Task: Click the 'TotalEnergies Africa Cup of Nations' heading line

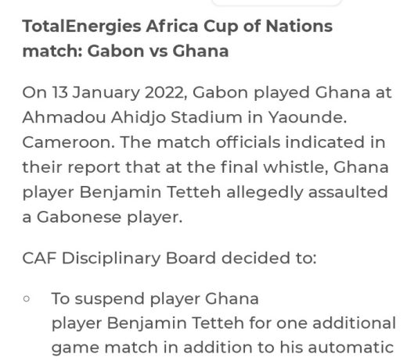Action: pos(178,27)
